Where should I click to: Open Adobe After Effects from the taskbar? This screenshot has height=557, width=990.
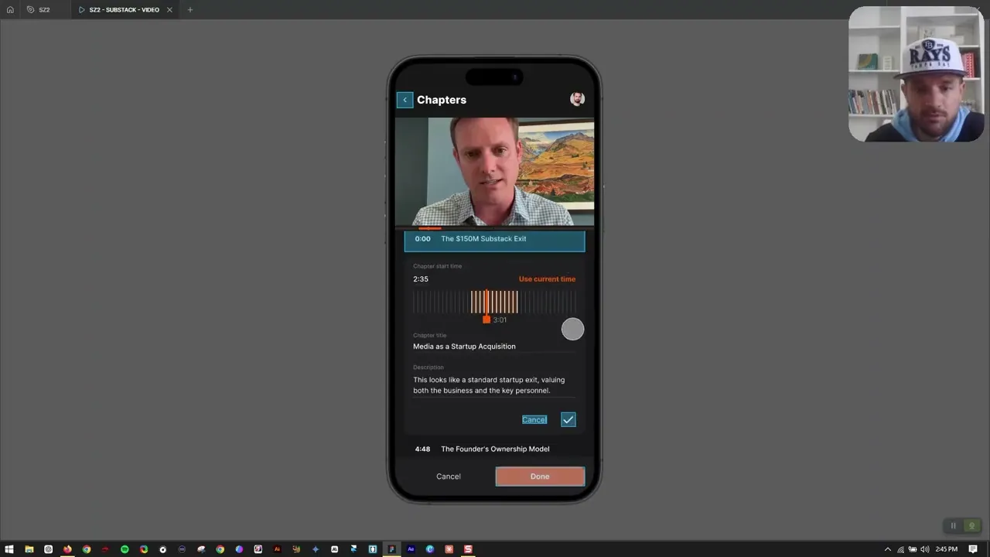(411, 549)
